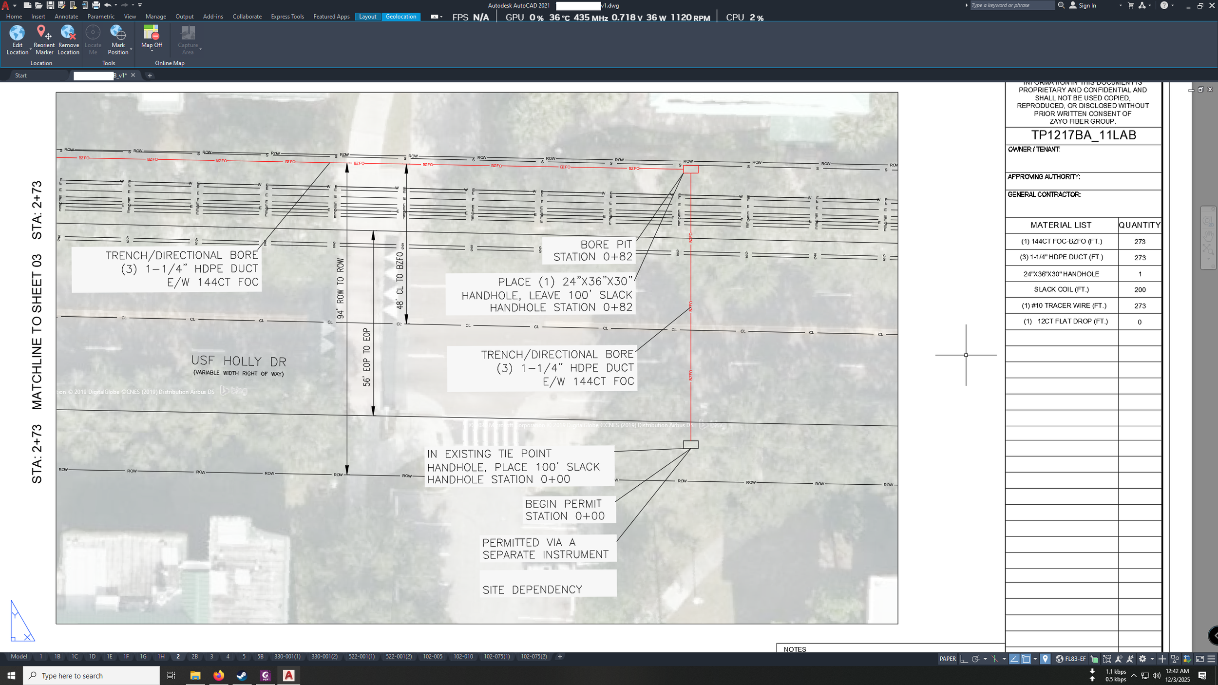This screenshot has width=1218, height=685.
Task: Click the Edit Location globe icon
Action: (17, 33)
